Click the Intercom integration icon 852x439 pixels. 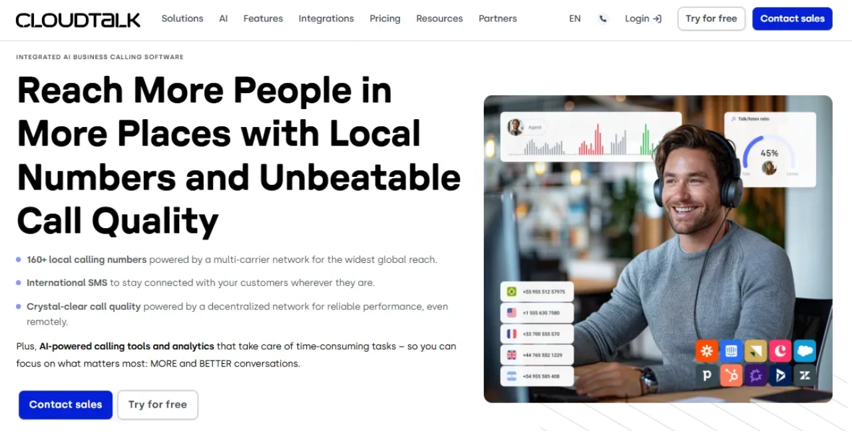click(731, 351)
